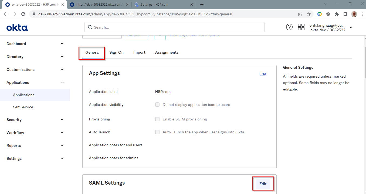Bookmark this page with the star icon
366x194 pixels.
coord(309,14)
